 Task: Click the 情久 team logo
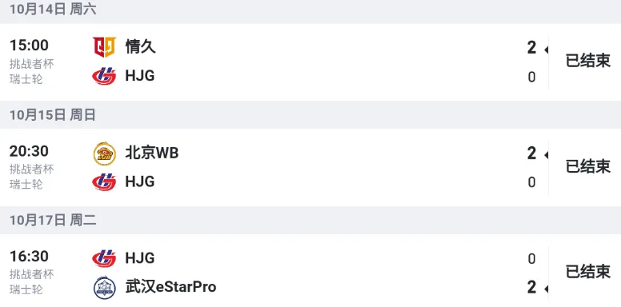pyautogui.click(x=105, y=47)
